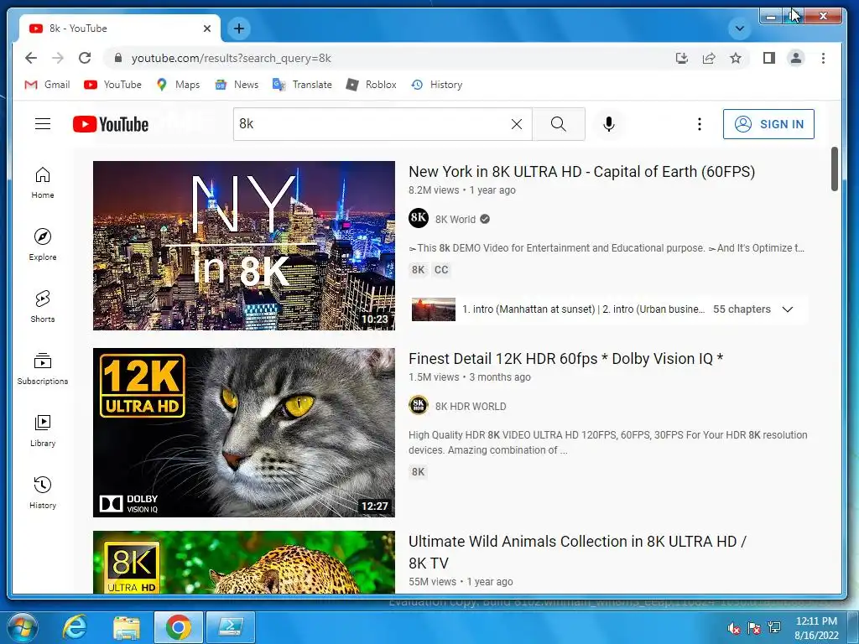Open the Gmail bookmark
The height and width of the screenshot is (644, 859).
(48, 85)
